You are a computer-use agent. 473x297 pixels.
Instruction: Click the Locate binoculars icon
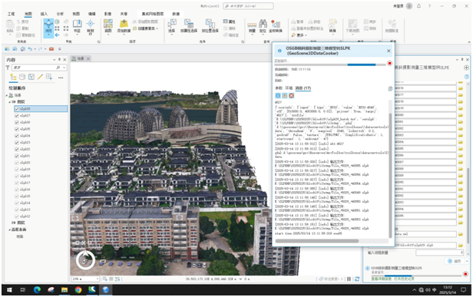click(263, 26)
